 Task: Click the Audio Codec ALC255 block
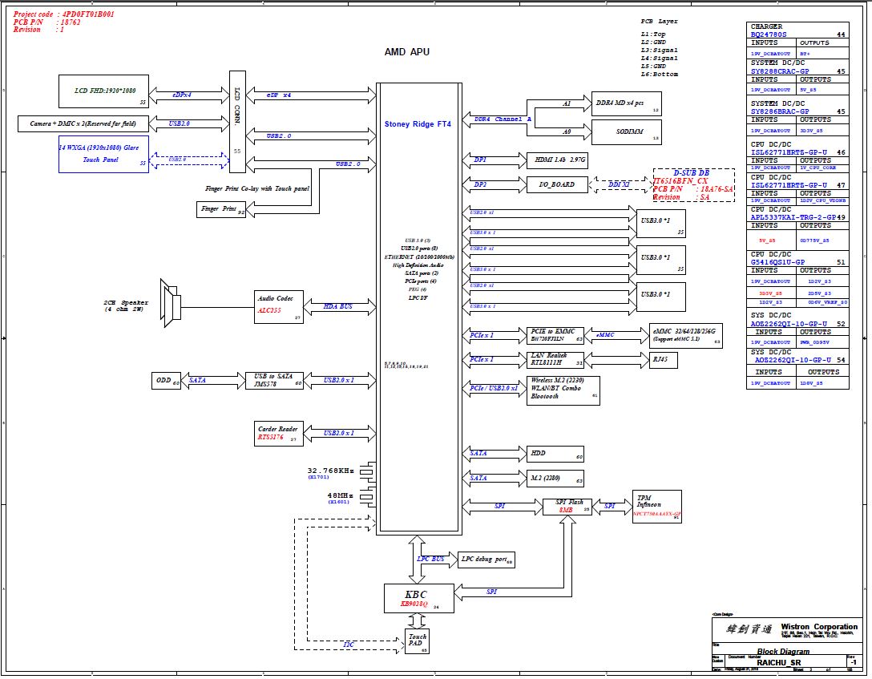[279, 306]
